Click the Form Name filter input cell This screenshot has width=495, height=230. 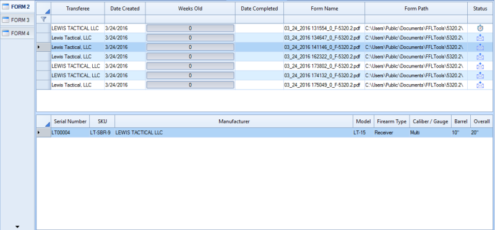coord(324,19)
